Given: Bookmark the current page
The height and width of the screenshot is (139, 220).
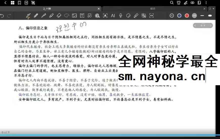Looking at the screenshot, I should point(19,3).
